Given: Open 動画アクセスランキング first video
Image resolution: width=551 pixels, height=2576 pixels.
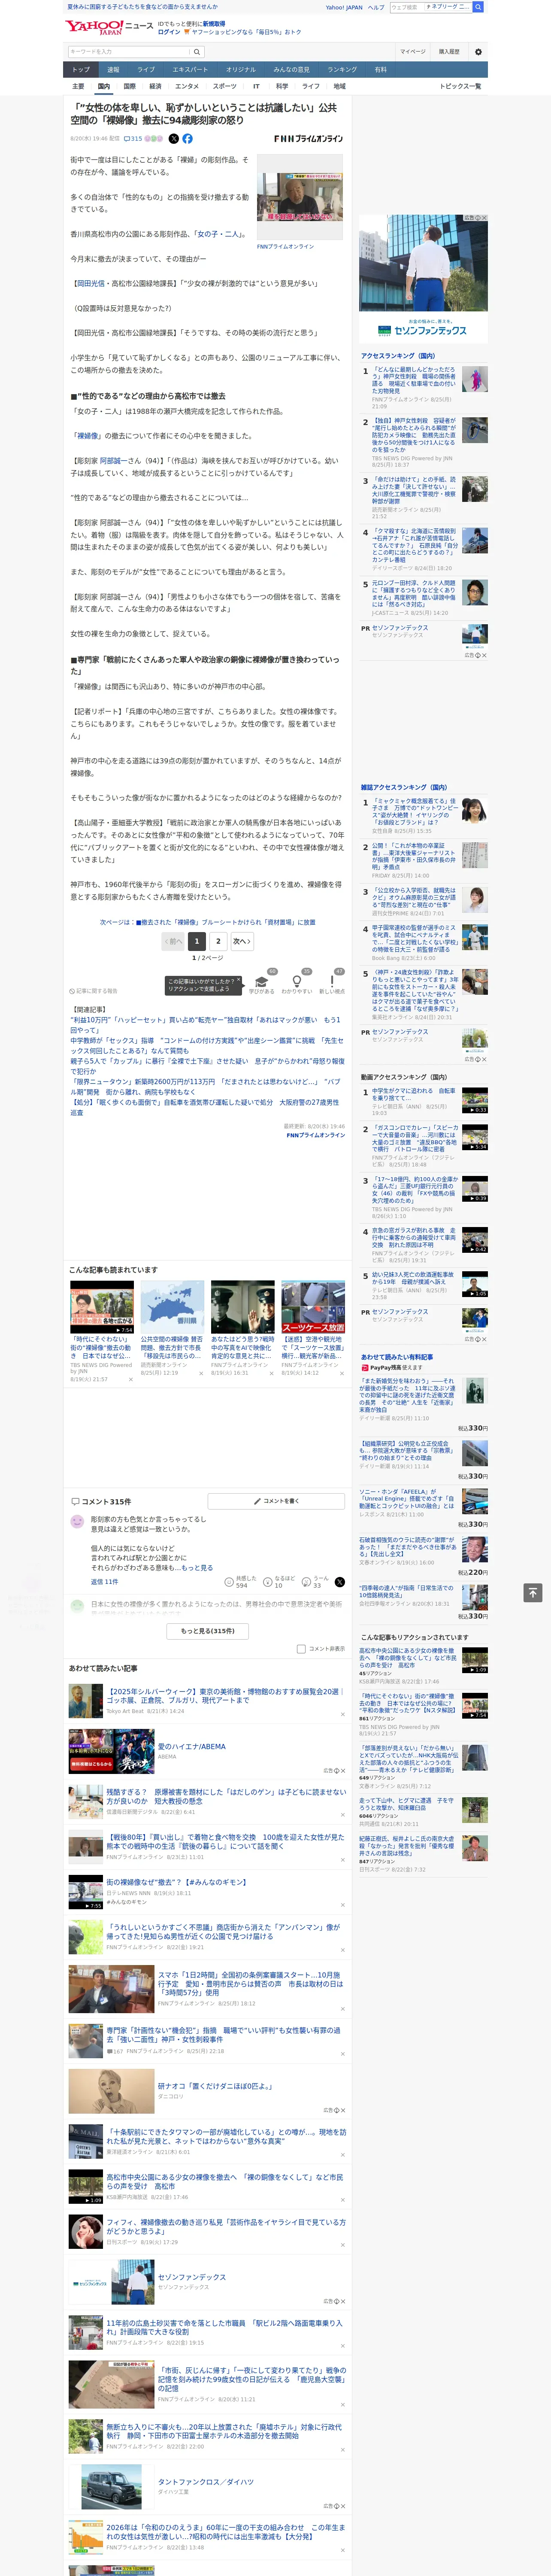Looking at the screenshot, I should tap(414, 1095).
